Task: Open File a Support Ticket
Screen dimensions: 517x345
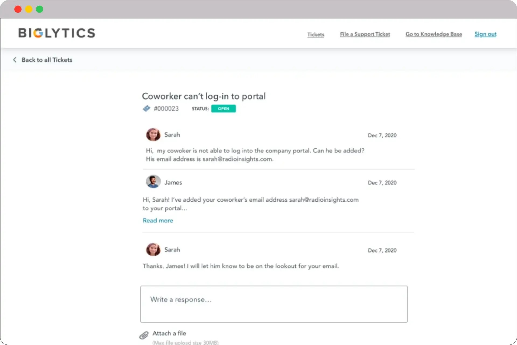Action: [365, 34]
